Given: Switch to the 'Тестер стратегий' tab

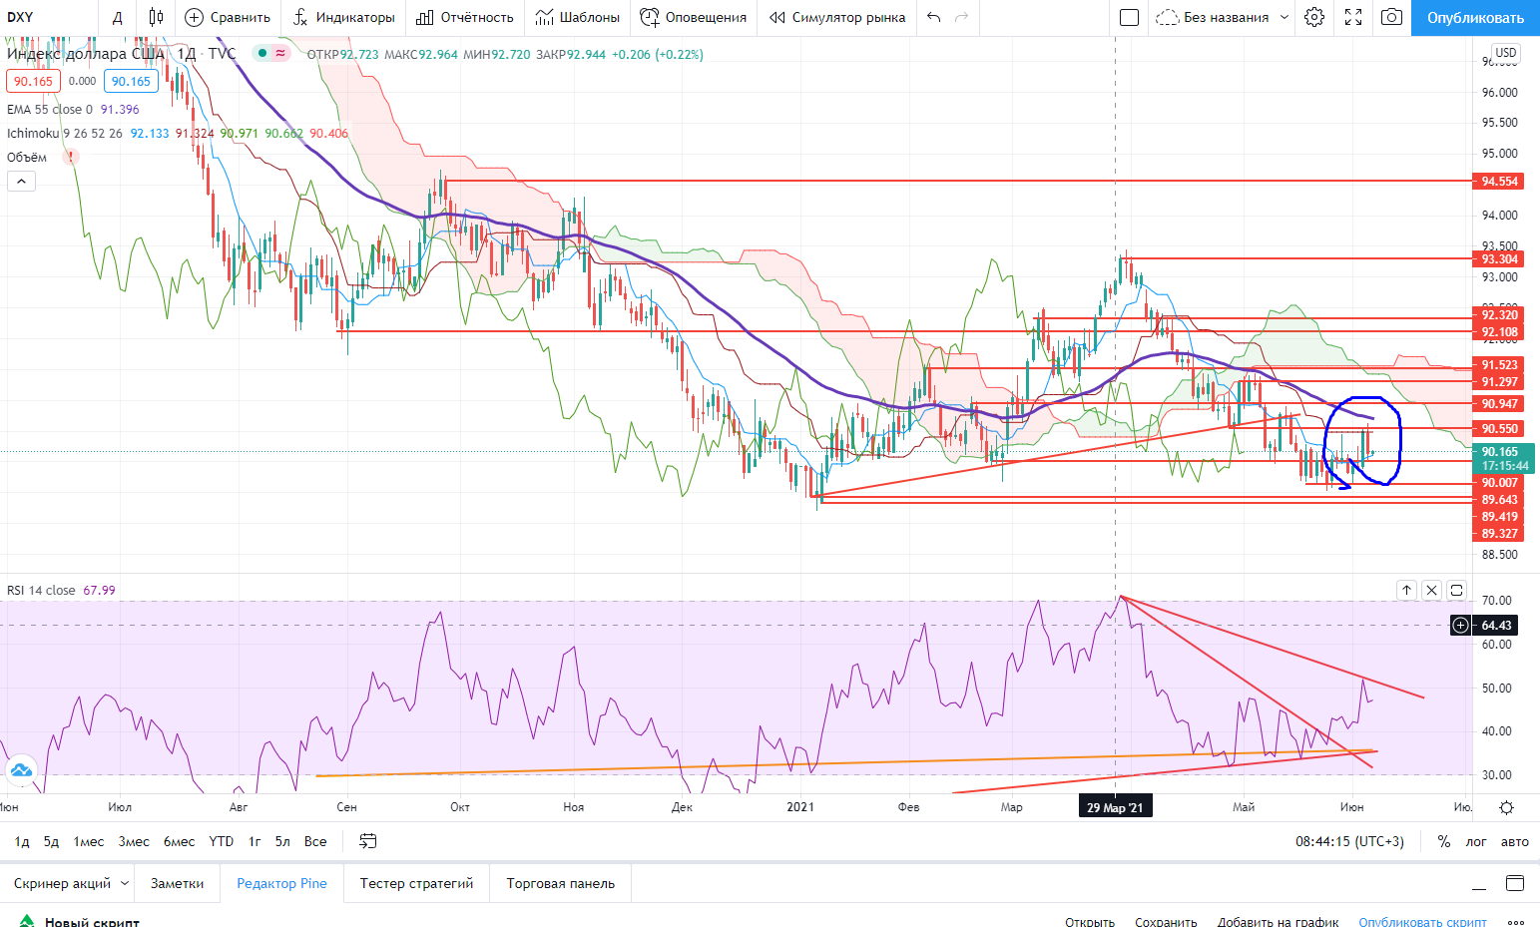Looking at the screenshot, I should pos(416,883).
